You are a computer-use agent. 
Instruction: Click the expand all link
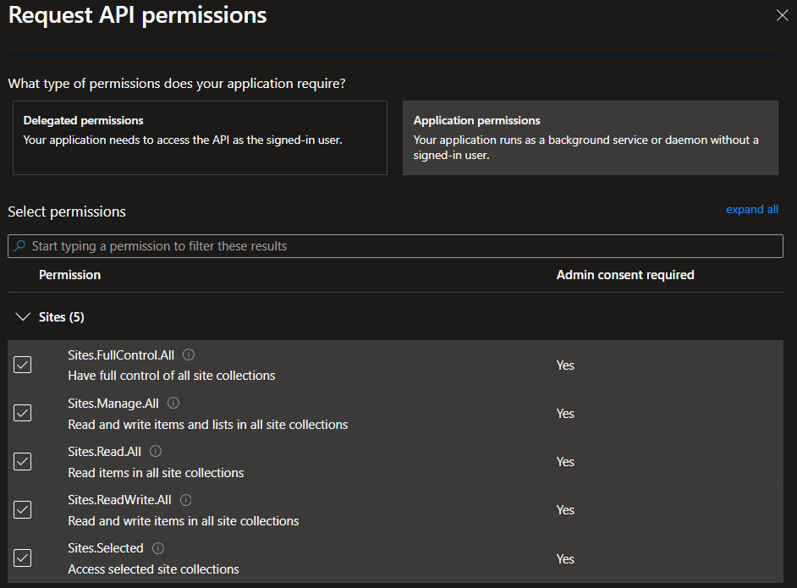coord(751,209)
